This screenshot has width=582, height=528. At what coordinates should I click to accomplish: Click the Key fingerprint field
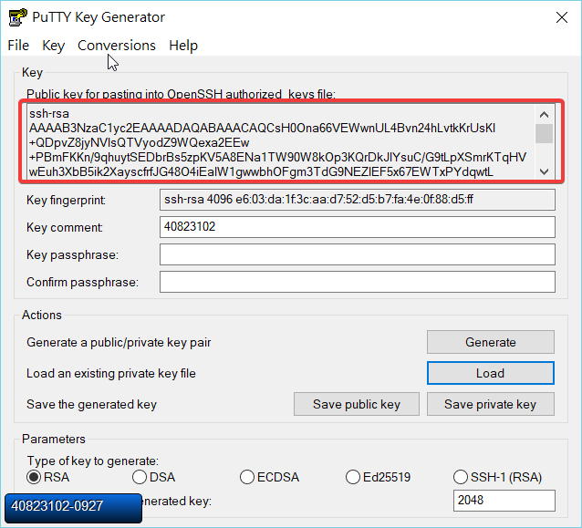pos(358,200)
